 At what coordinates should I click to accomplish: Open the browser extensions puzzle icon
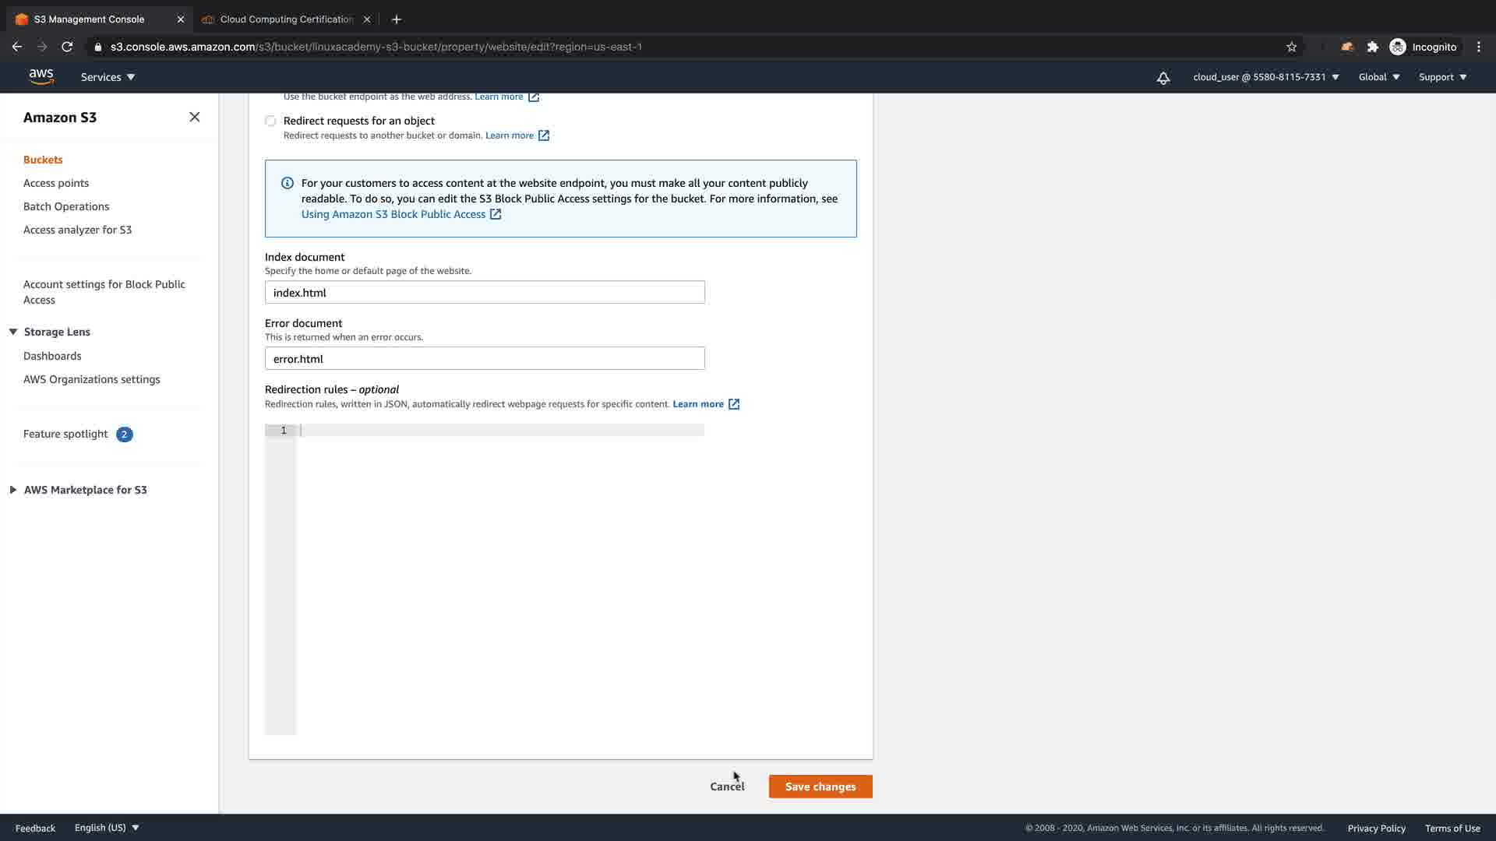pyautogui.click(x=1373, y=47)
